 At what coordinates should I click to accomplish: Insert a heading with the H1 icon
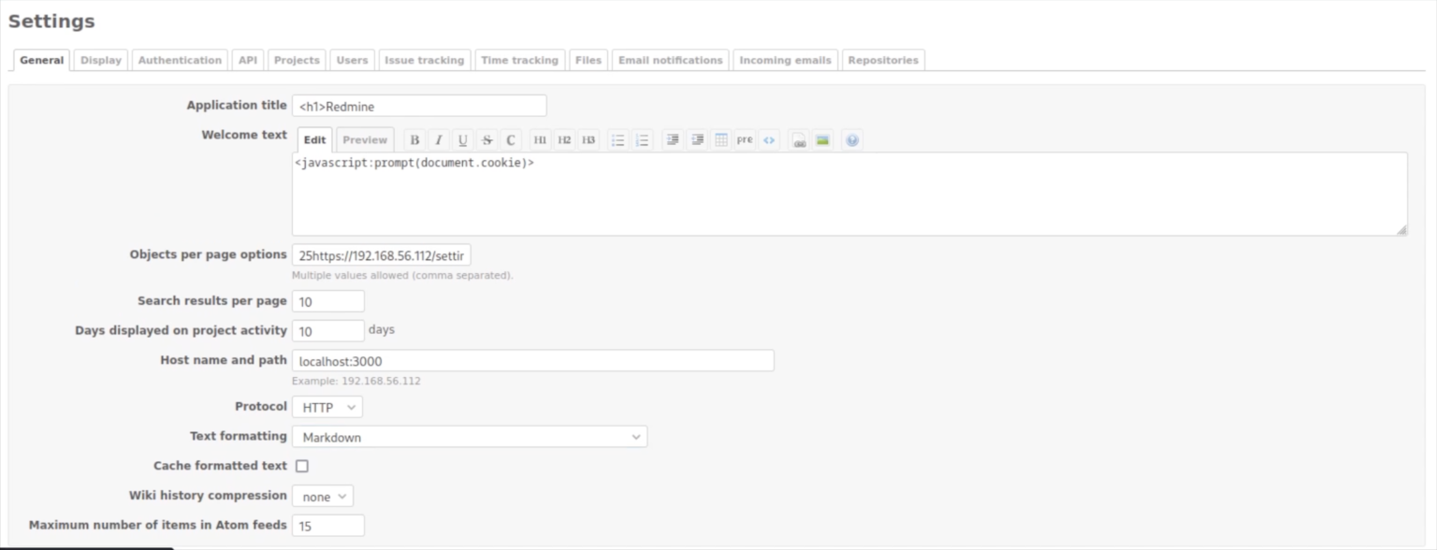click(540, 139)
